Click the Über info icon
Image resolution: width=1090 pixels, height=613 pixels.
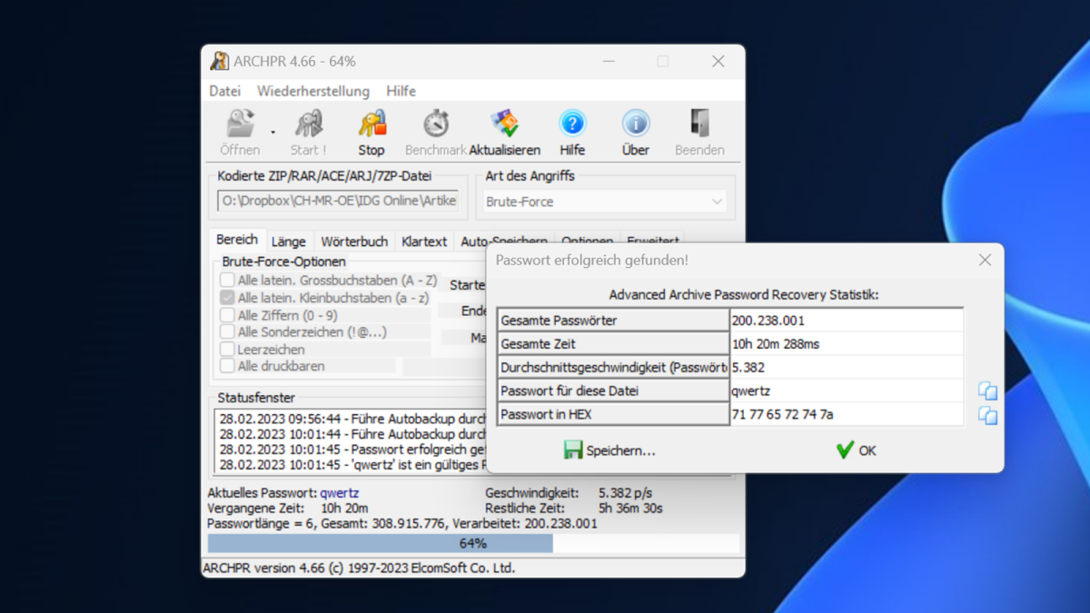[636, 124]
